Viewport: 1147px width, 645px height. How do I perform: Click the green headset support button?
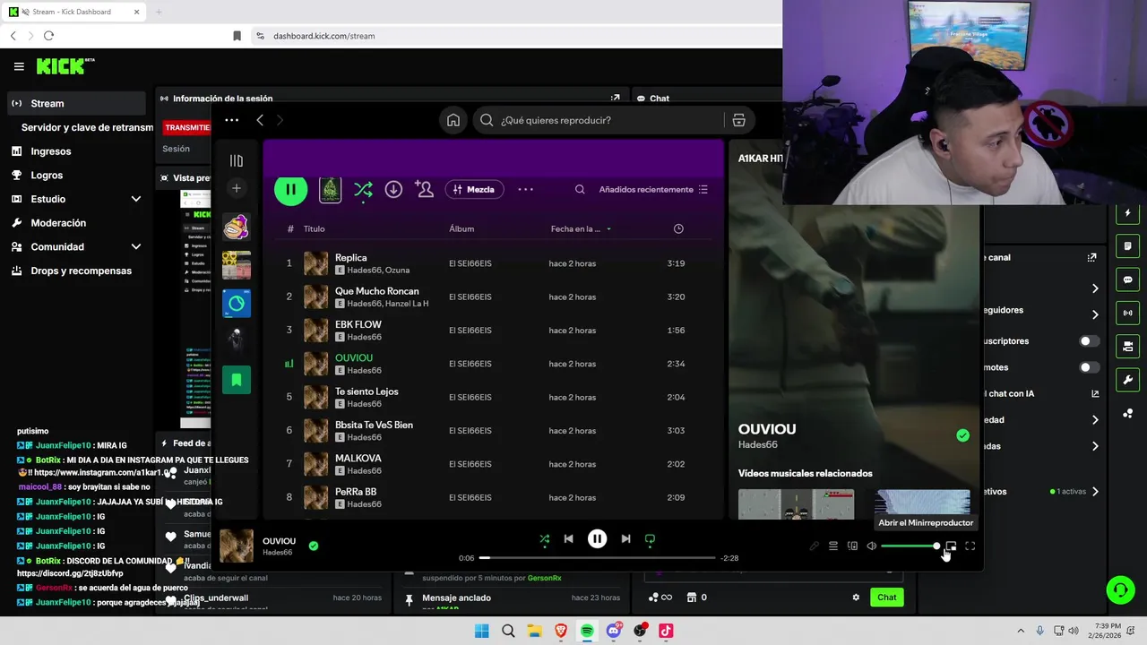[1120, 589]
